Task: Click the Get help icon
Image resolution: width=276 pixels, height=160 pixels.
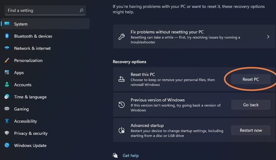Action: click(x=115, y=155)
